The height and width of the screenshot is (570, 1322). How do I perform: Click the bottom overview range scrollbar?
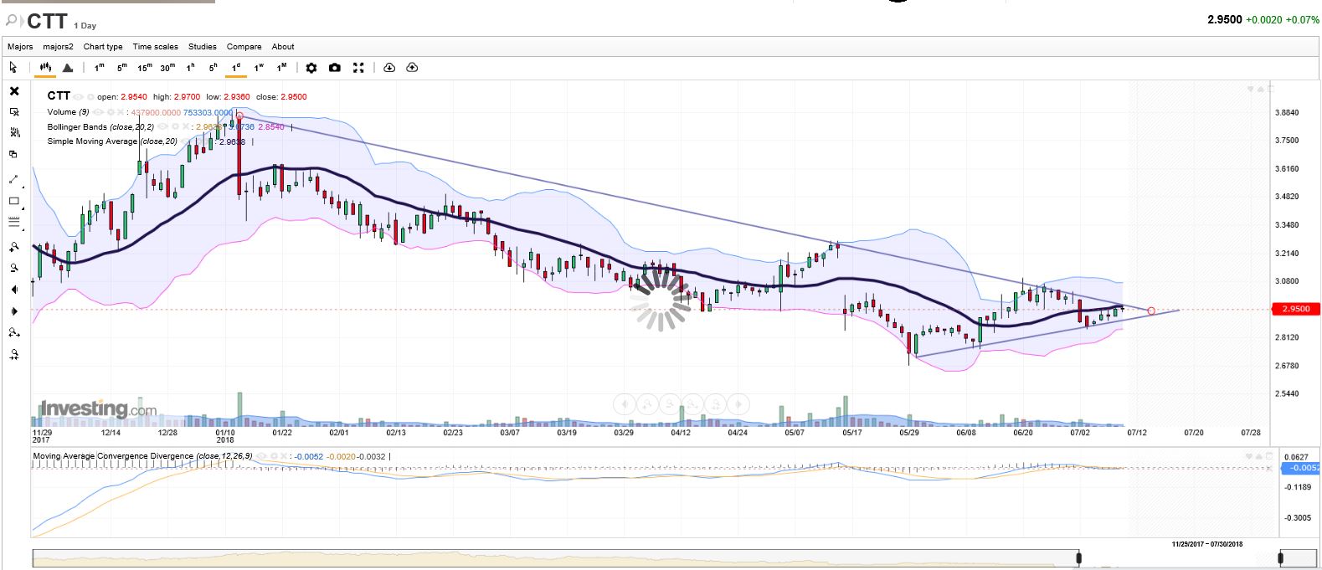point(675,557)
